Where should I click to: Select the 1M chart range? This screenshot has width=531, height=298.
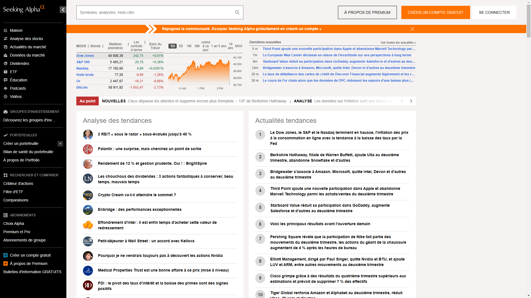click(189, 46)
